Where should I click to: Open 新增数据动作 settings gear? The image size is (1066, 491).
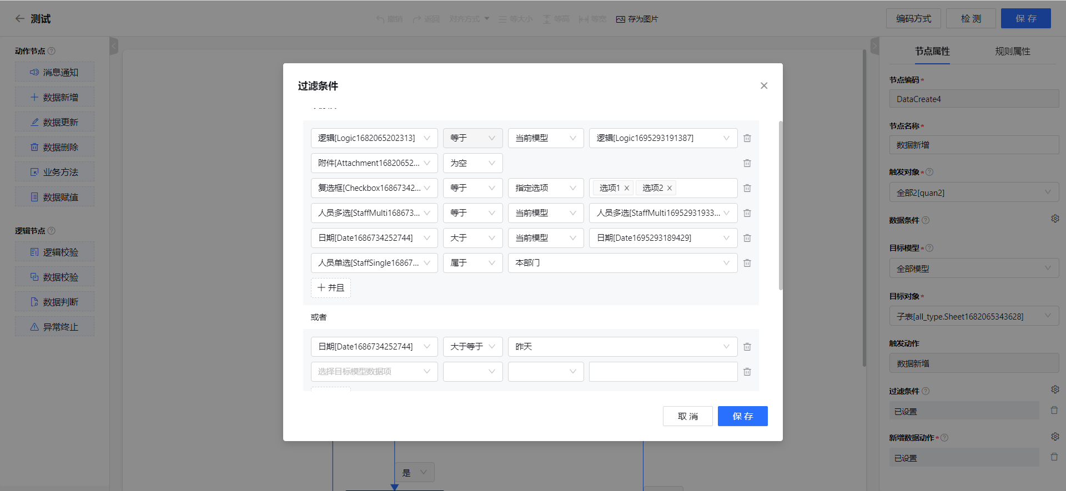1055,437
